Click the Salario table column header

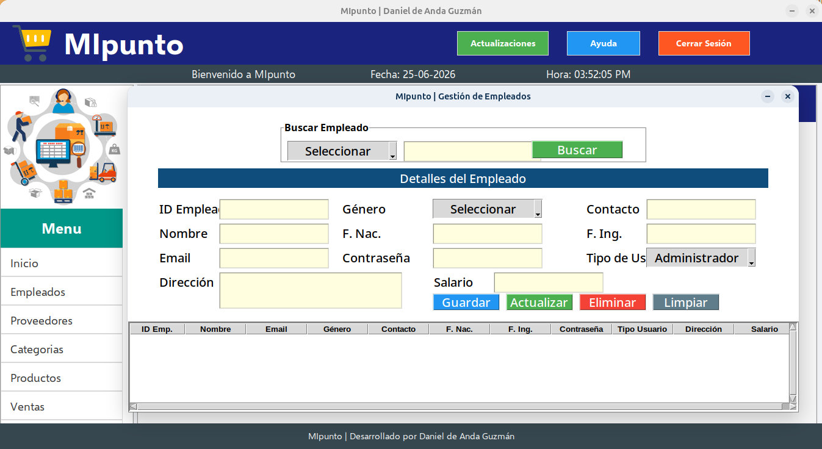(762, 329)
